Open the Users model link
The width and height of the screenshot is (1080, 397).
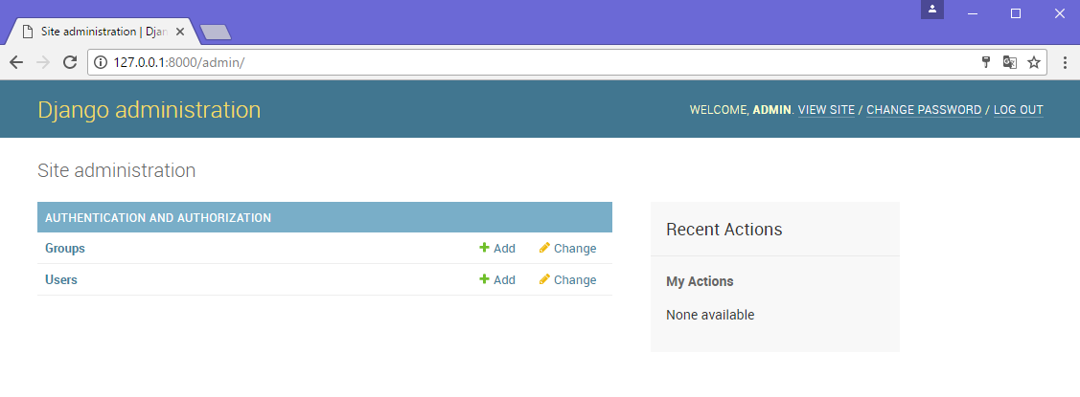pyautogui.click(x=61, y=280)
